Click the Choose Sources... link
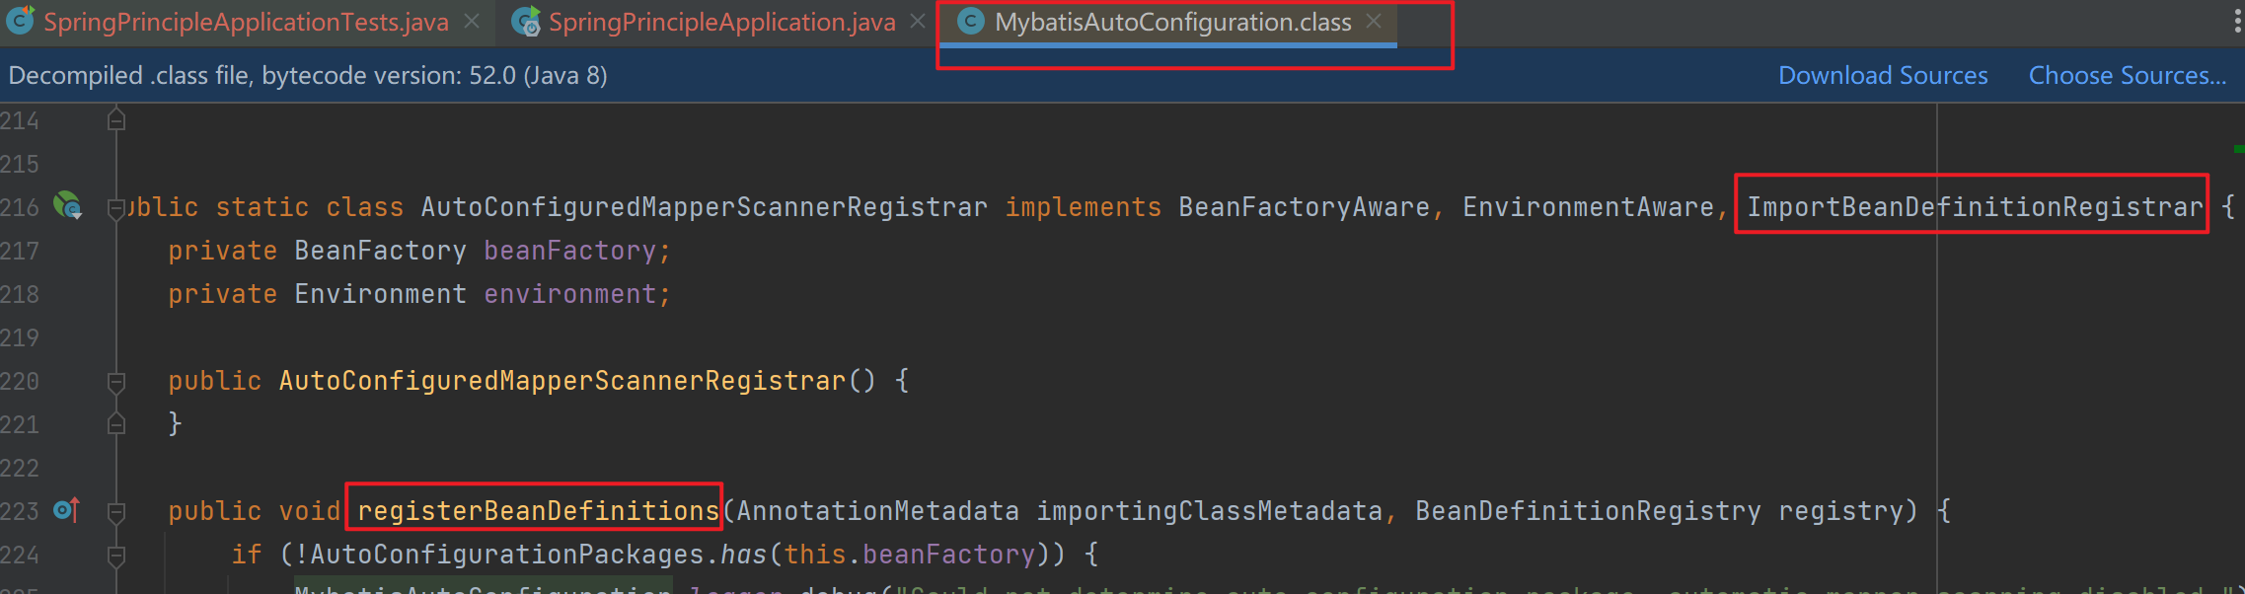Viewport: 2245px width, 594px height. (2128, 76)
